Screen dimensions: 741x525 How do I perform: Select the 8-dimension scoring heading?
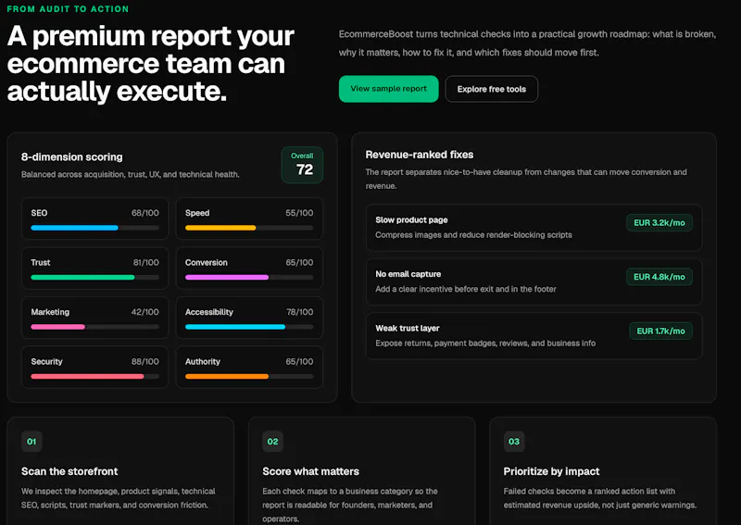(72, 157)
